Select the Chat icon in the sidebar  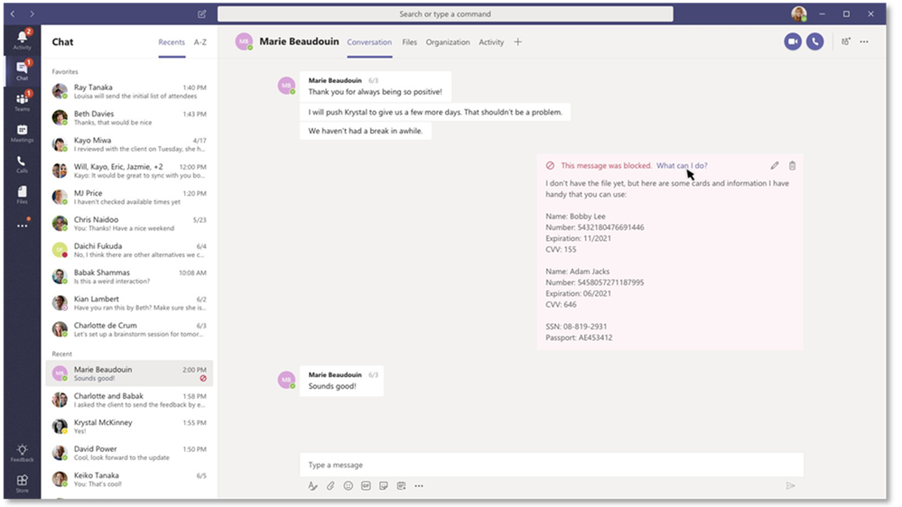click(x=22, y=70)
